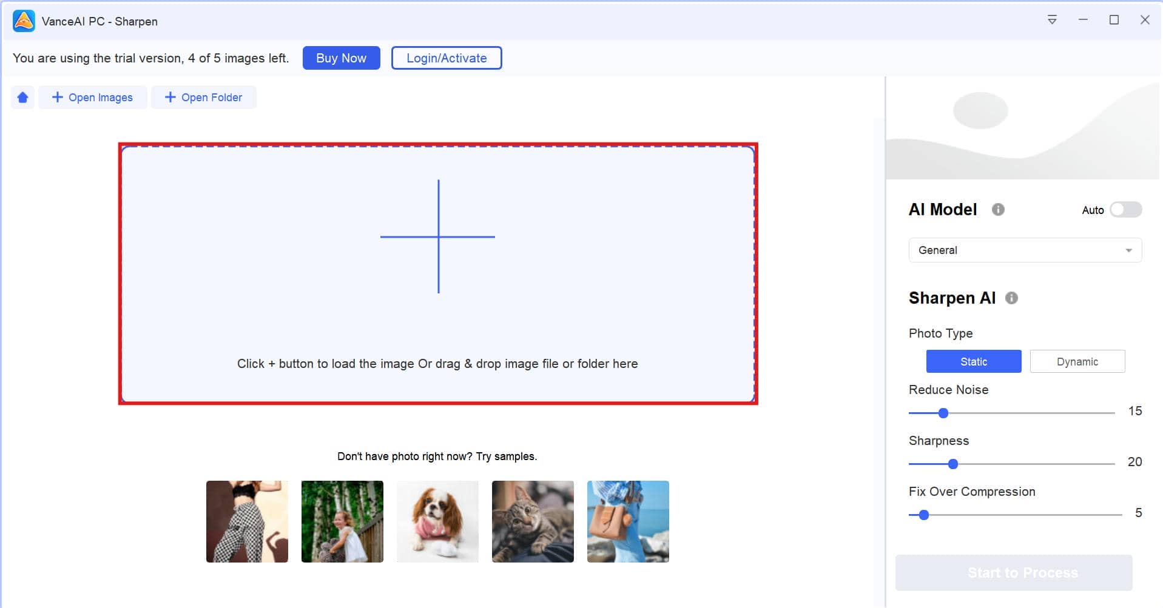Click the Sharpness value 20
Image resolution: width=1163 pixels, height=608 pixels.
tap(1135, 462)
